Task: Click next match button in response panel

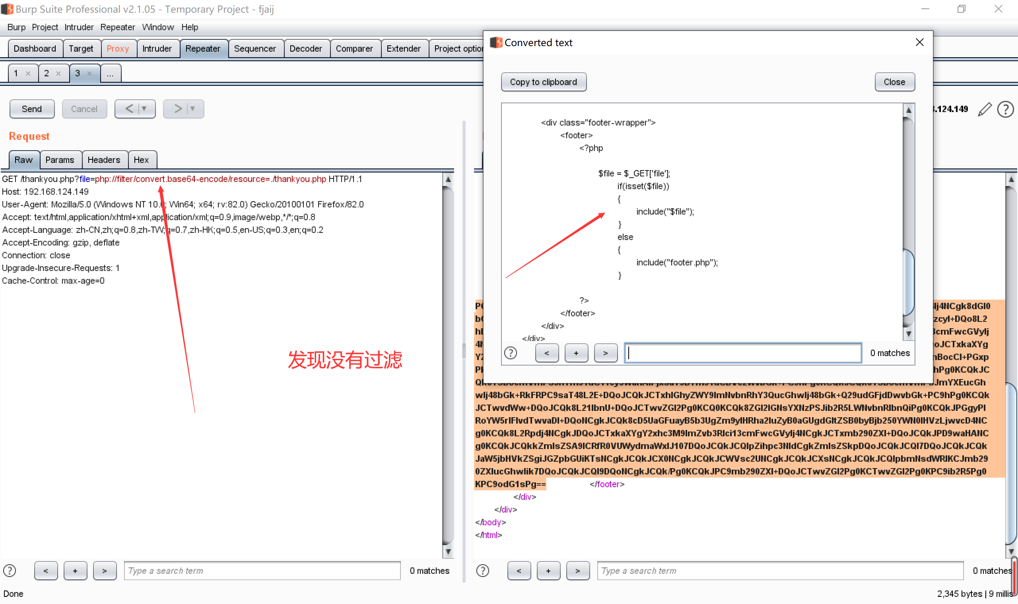Action: coord(578,571)
